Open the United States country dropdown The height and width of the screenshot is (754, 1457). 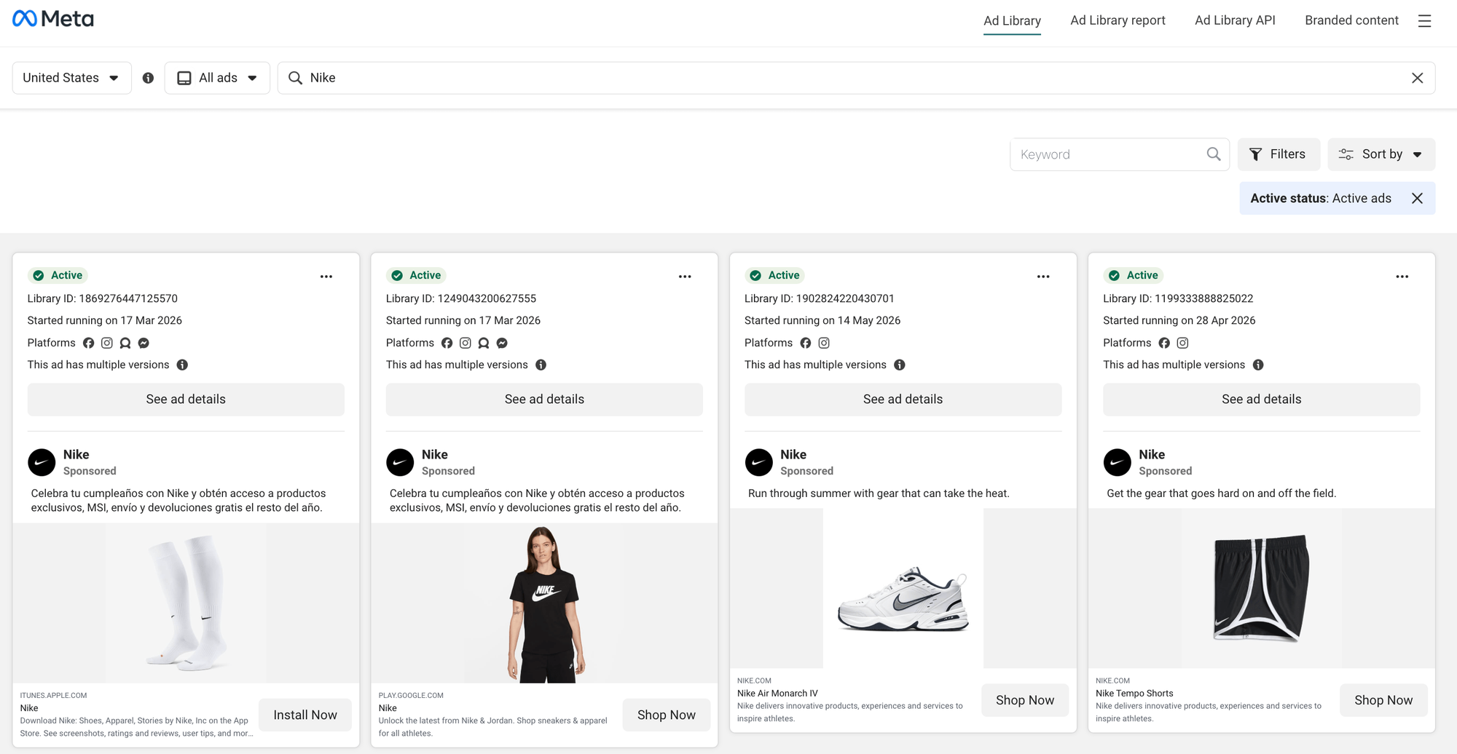71,78
